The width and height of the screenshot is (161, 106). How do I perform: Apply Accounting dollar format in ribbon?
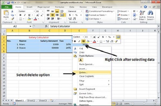coord(70,15)
